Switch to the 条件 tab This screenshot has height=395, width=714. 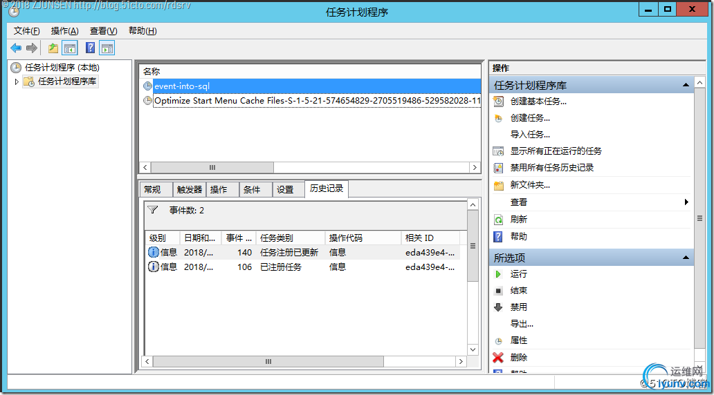click(256, 189)
